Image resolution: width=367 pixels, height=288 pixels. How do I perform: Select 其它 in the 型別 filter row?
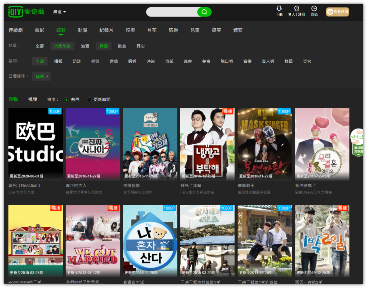[307, 61]
